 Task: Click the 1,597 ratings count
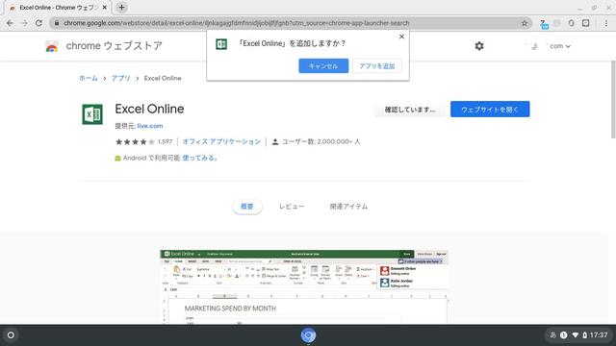pos(165,141)
